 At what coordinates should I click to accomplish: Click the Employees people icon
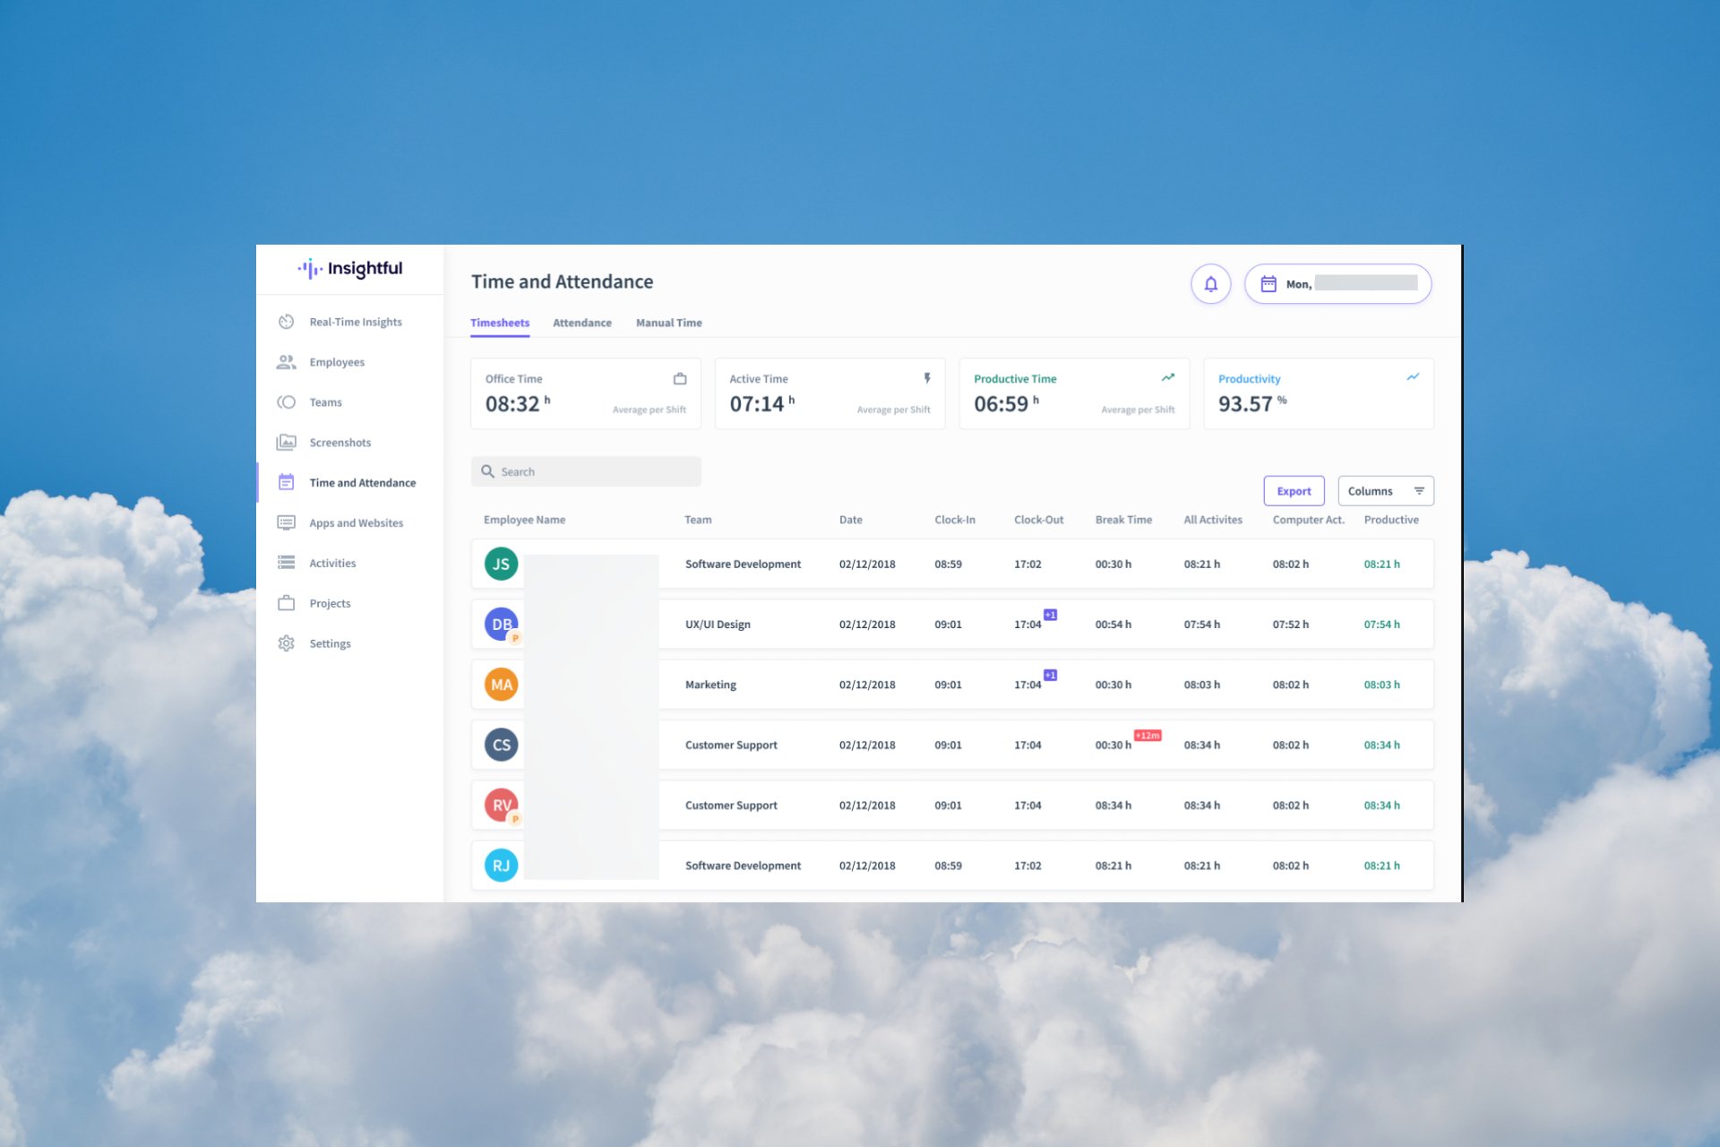coord(287,362)
